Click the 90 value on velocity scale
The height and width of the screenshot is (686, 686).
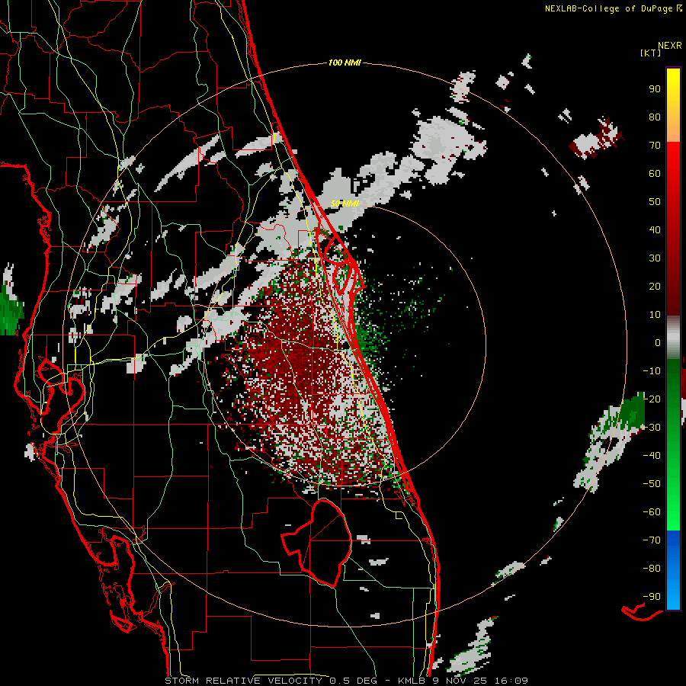(x=655, y=89)
